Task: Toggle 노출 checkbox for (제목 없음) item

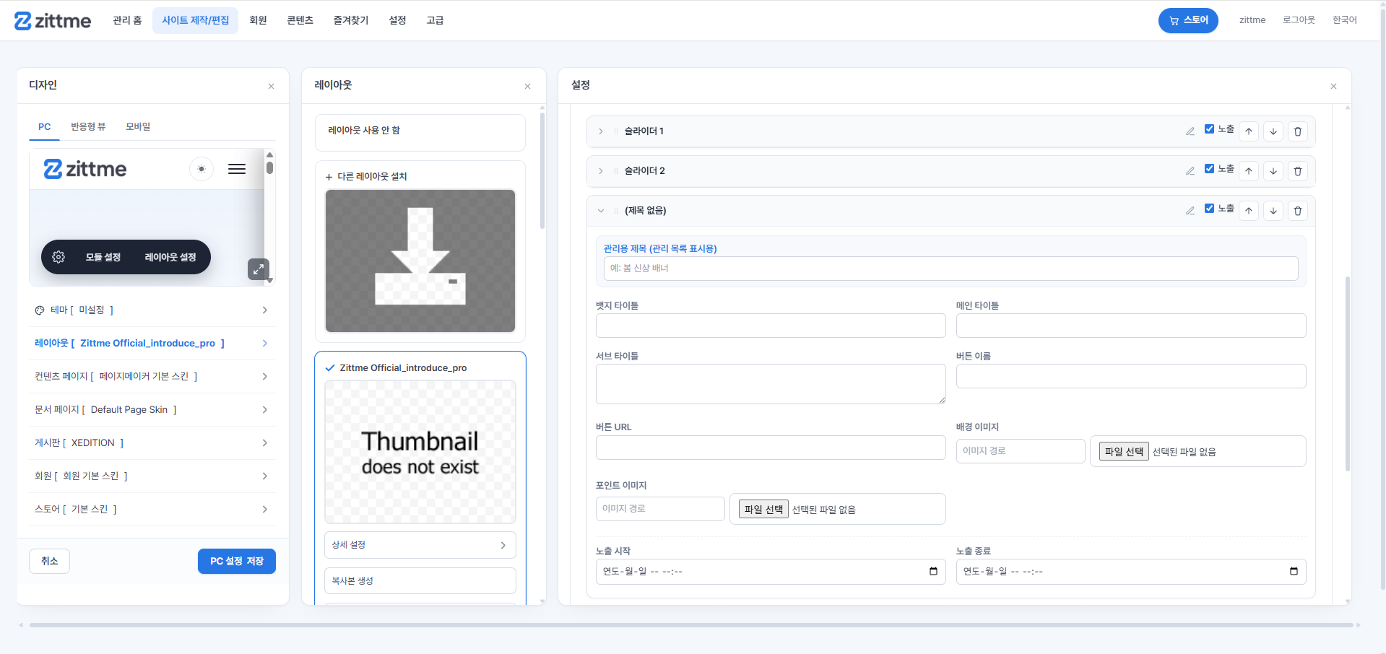Action: (1209, 209)
